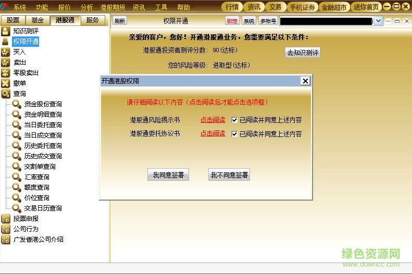The width and height of the screenshot is (412, 274).
Task: Open 金融超市 from top bar
Action: pyautogui.click(x=334, y=7)
